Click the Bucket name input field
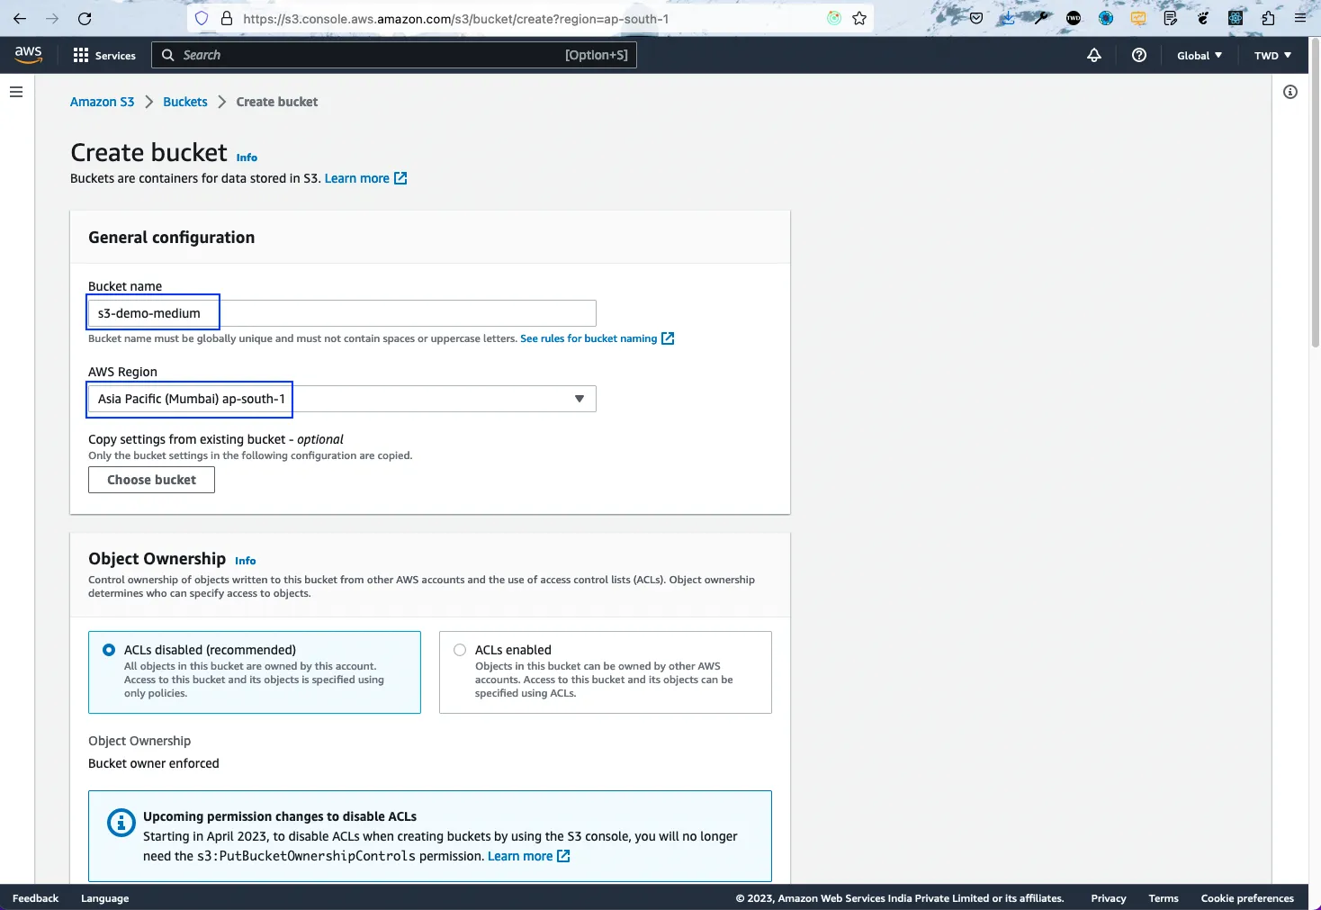 click(342, 313)
